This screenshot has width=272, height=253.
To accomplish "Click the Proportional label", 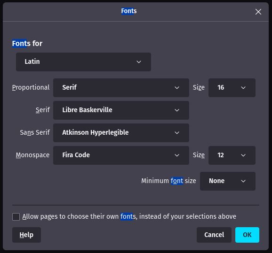I will (x=31, y=88).
